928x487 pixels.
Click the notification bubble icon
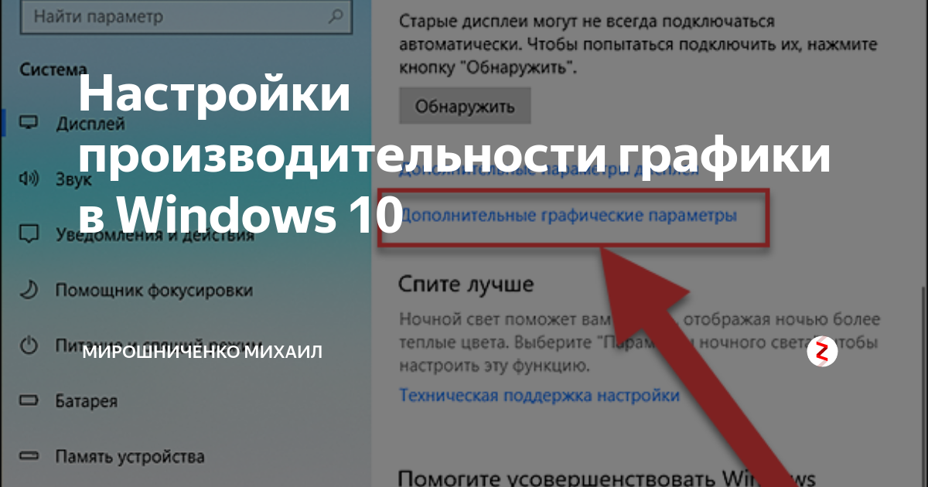pyautogui.click(x=29, y=233)
